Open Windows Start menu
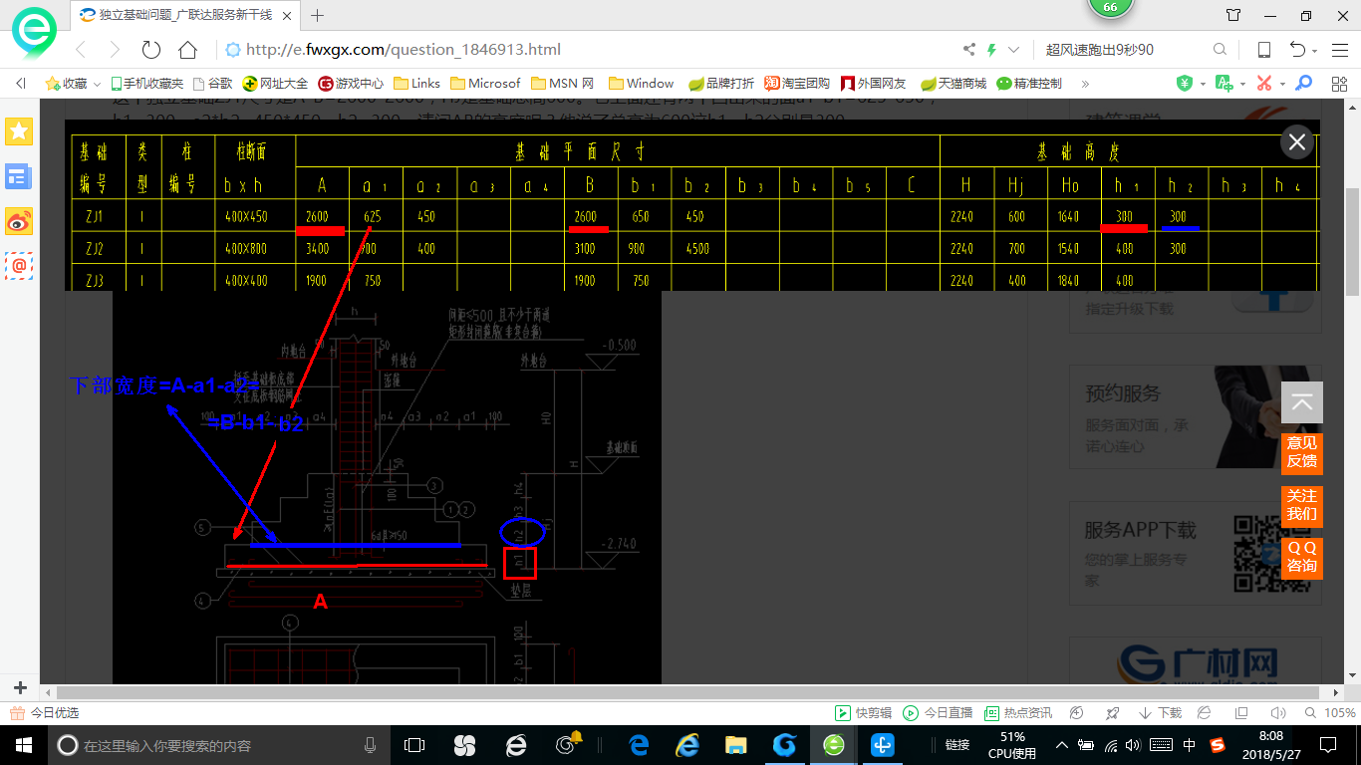This screenshot has width=1361, height=765. (23, 745)
